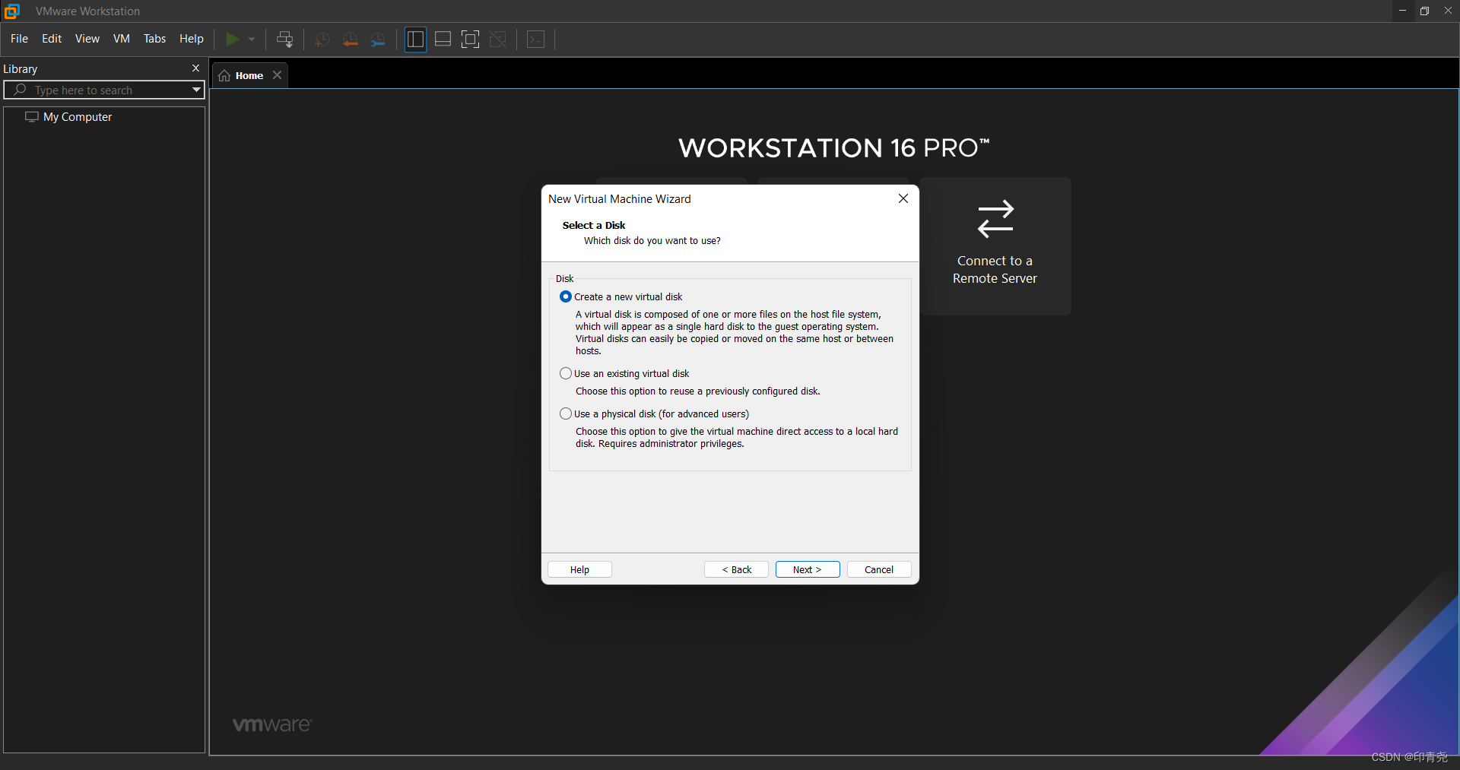Proceed with the Next > button
Image resolution: width=1460 pixels, height=770 pixels.
[808, 569]
